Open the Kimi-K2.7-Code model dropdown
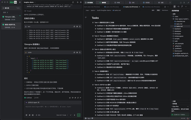This screenshot has width=191, height=120. [62, 115]
